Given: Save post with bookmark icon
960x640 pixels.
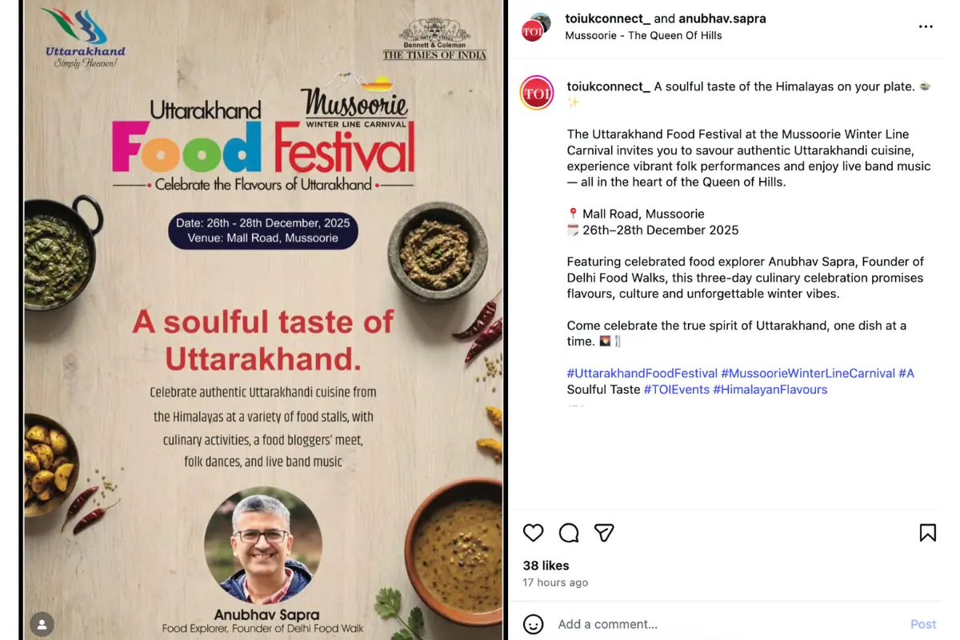Looking at the screenshot, I should click(927, 533).
